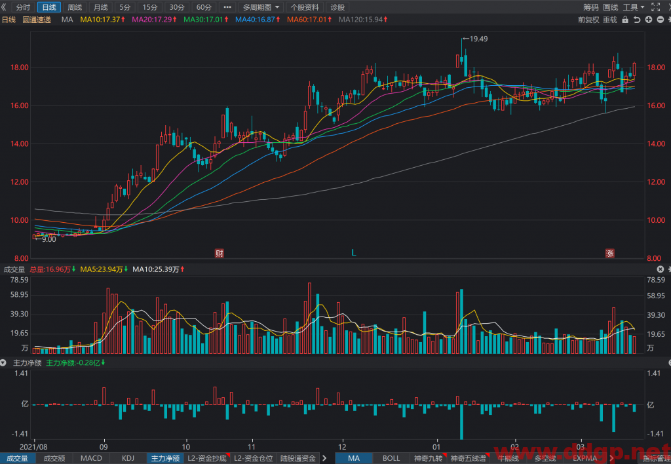Expand the 主力净额 indicator triangle
The height and width of the screenshot is (464, 671).
(3, 363)
